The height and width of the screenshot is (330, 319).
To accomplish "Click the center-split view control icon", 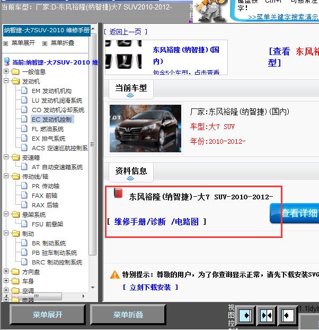I will coord(267,316).
